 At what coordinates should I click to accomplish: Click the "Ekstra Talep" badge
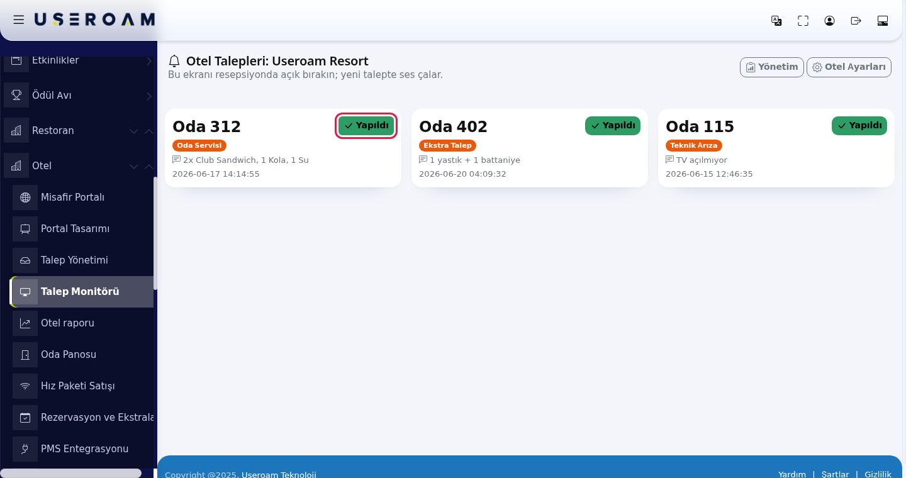[x=447, y=145]
